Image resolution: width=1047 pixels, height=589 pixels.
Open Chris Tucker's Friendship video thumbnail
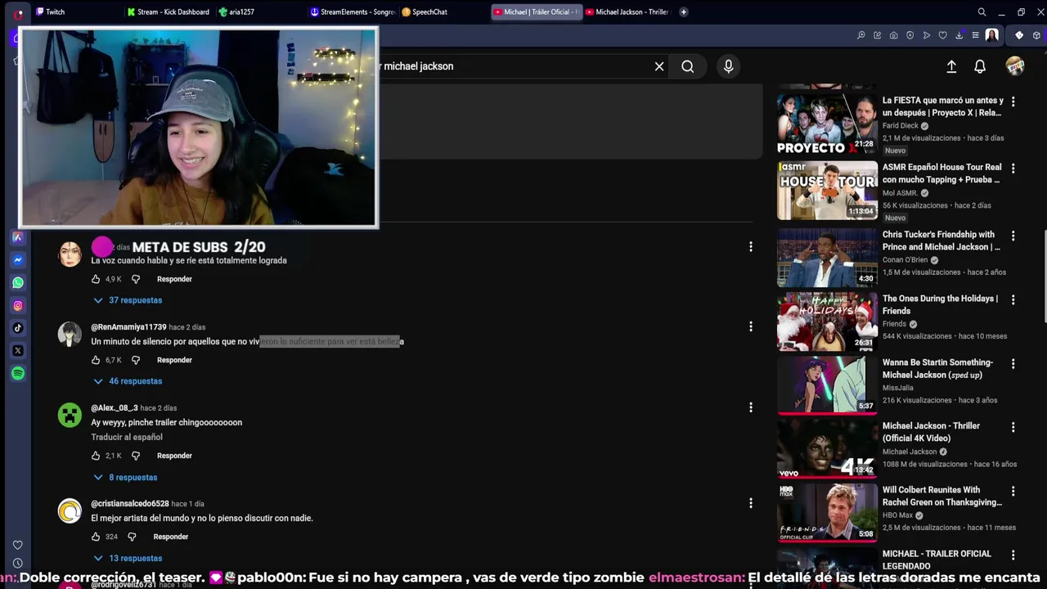click(827, 258)
